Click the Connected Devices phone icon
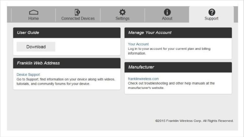 pos(78,12)
